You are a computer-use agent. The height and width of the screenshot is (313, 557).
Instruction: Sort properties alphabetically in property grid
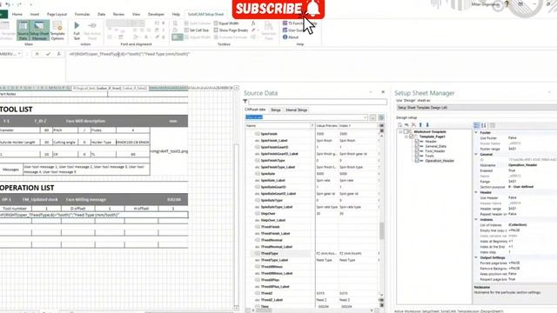pos(484,125)
